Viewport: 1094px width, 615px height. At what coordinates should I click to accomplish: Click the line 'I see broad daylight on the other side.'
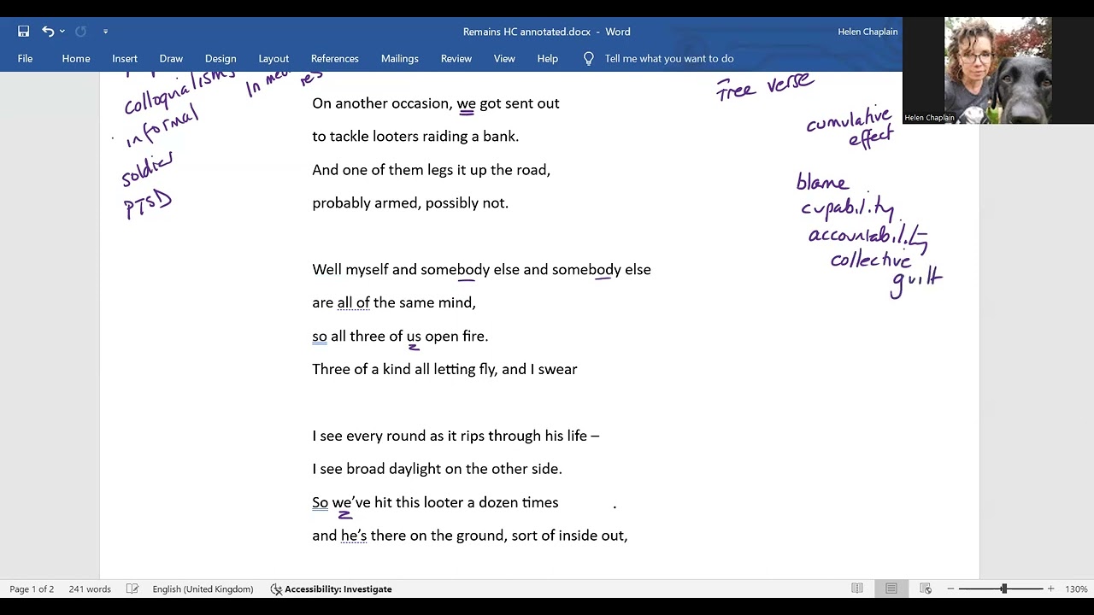pos(437,469)
